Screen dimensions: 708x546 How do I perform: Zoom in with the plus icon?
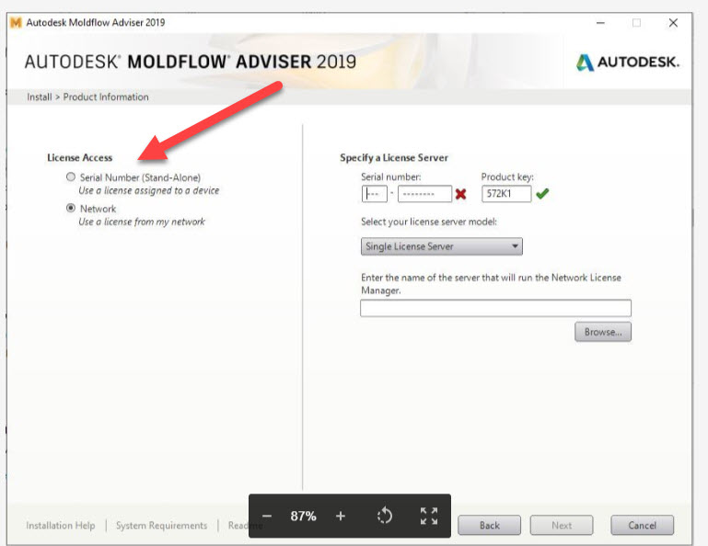pyautogui.click(x=341, y=516)
